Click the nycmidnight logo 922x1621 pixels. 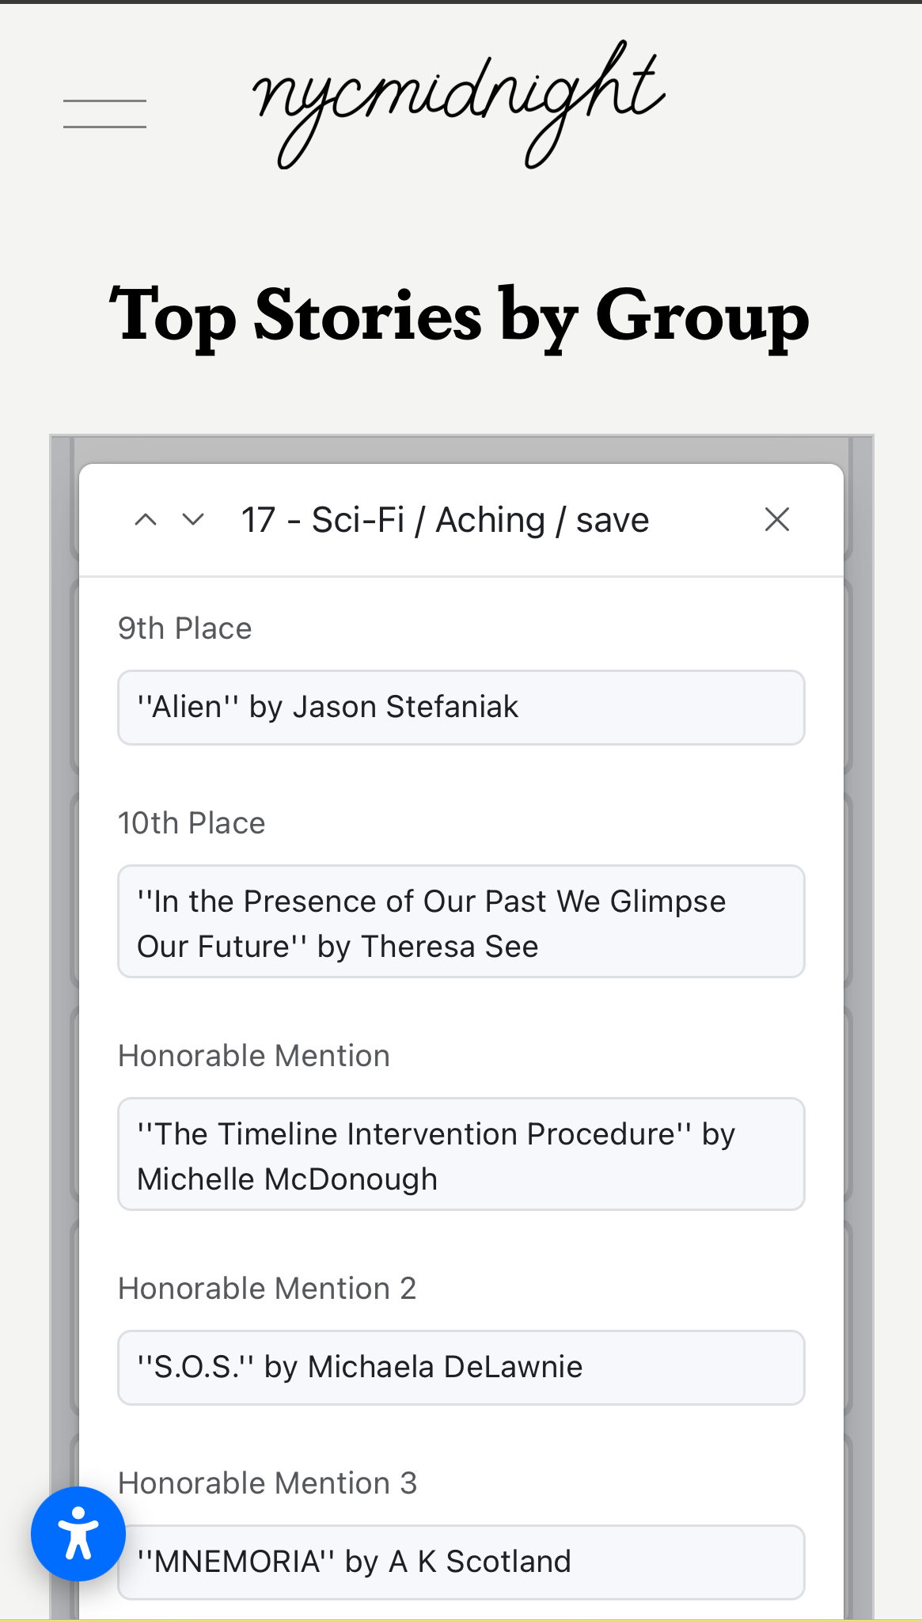coord(459,103)
